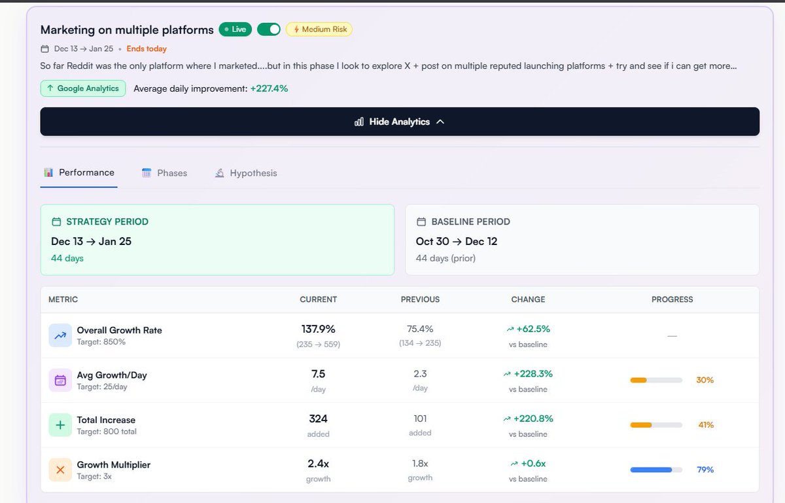This screenshot has width=785, height=503.
Task: Click the Oct 30 → Dec 12 date range
Action: [457, 241]
